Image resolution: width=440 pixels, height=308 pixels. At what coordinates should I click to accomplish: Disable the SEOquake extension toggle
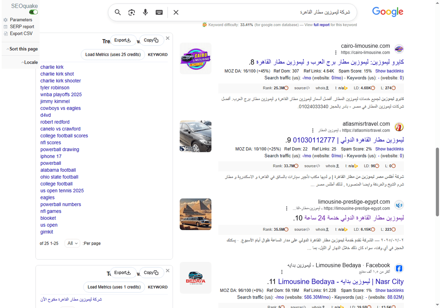33,12
